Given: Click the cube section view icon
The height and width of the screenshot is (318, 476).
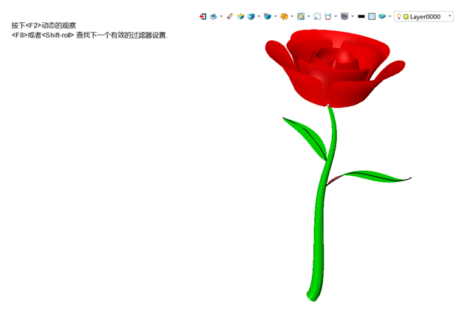Looking at the screenshot, I should tap(268, 16).
